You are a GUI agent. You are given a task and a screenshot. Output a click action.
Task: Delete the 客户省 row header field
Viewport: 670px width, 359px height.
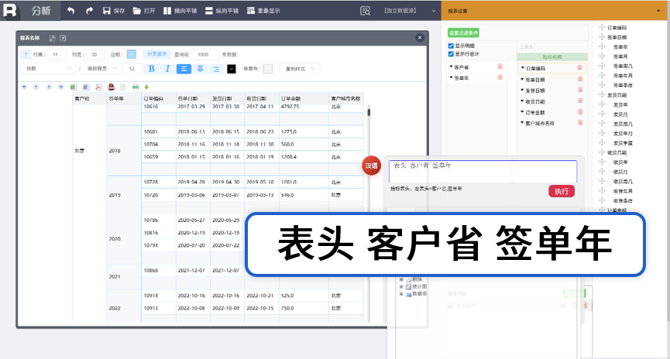click(500, 67)
